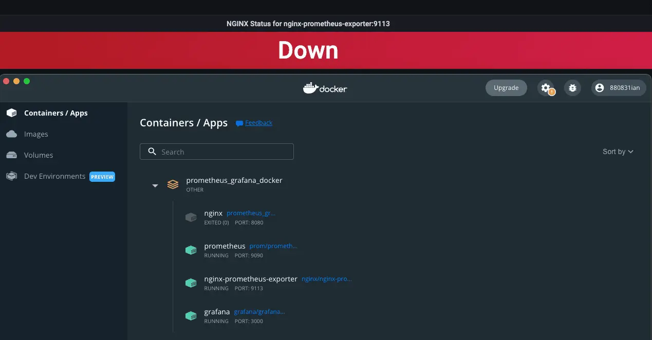
Task: Open the Sort by dropdown
Action: click(x=617, y=152)
